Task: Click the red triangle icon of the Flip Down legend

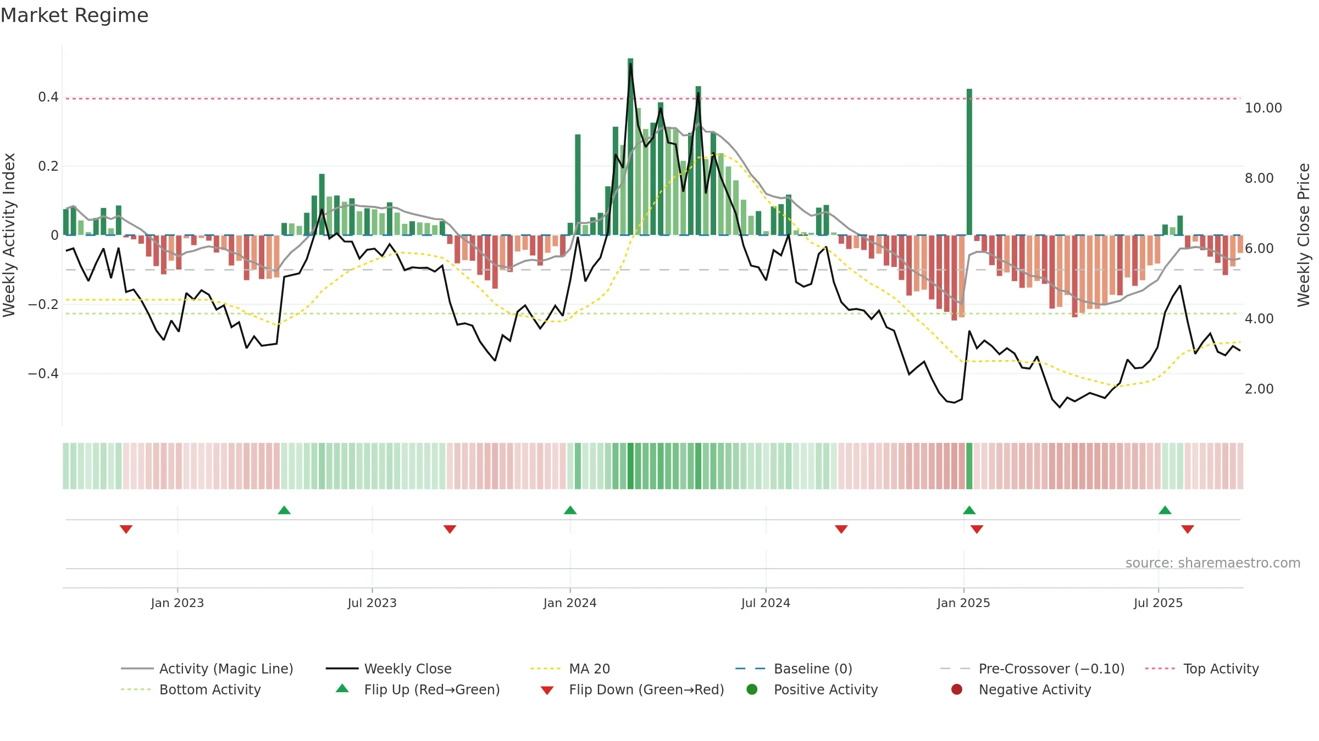Action: pos(547,690)
